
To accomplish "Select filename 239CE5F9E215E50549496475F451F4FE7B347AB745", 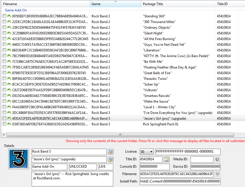I will click(49, 28).
